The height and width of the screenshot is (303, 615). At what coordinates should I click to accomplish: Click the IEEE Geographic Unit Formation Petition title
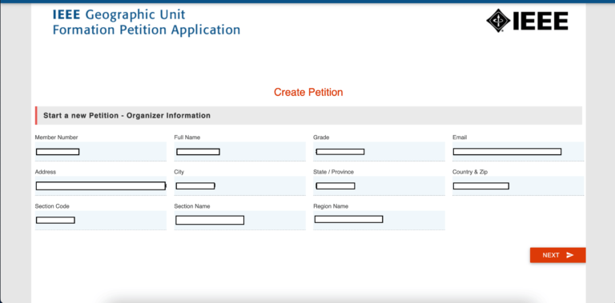[147, 22]
